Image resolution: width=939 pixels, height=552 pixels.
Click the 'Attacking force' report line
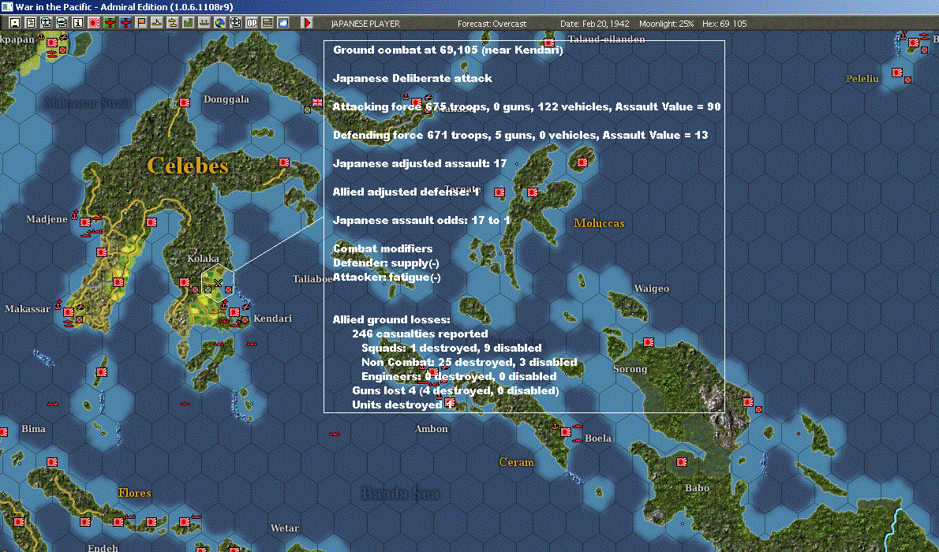[x=527, y=106]
